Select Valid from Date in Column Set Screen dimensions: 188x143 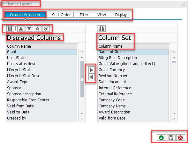133,118
